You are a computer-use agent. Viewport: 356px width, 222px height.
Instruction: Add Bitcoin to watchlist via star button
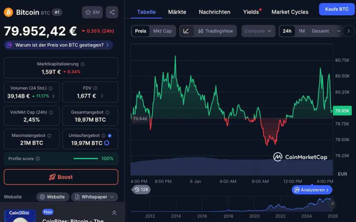click(x=92, y=12)
